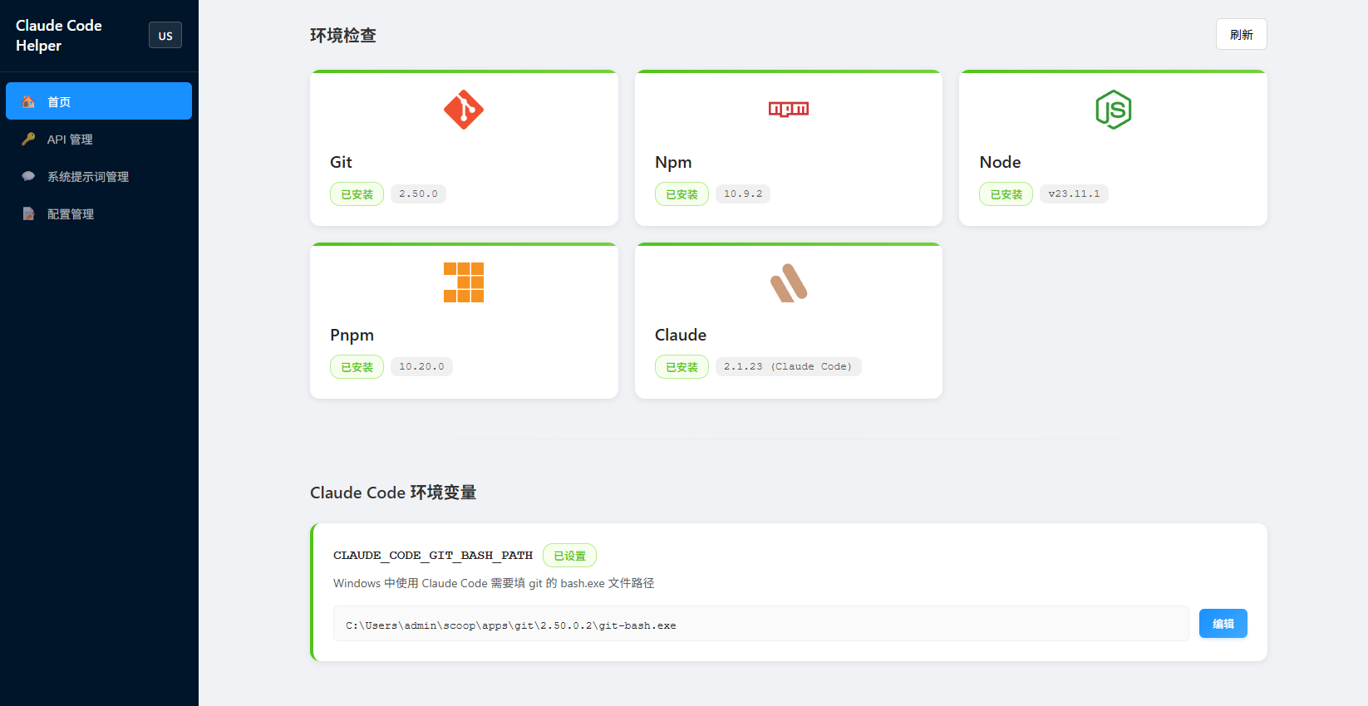Click the Node.js hexagon logo
This screenshot has height=706, width=1368.
pos(1114,110)
